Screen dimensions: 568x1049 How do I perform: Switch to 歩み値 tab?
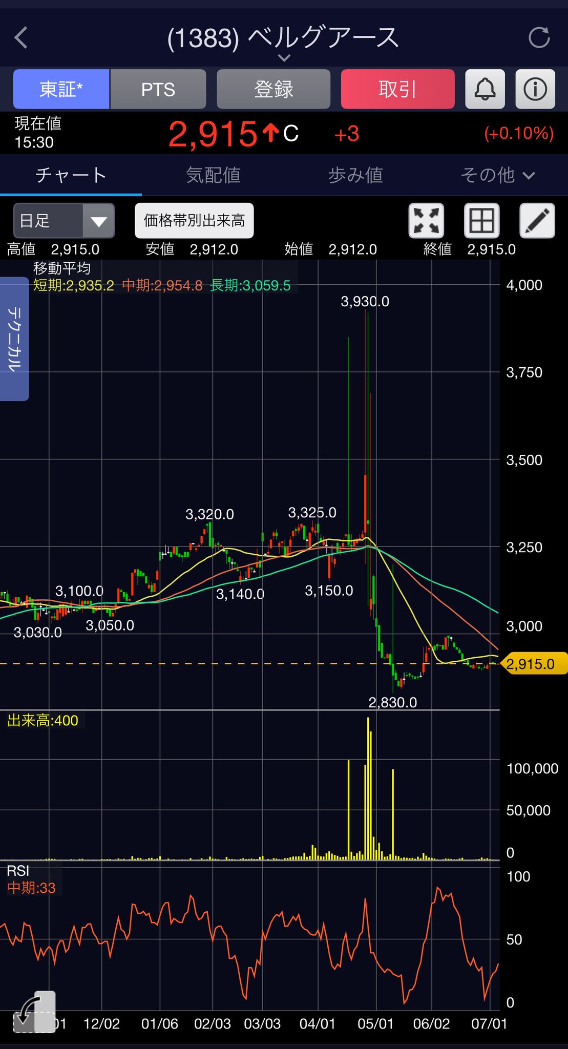(355, 175)
